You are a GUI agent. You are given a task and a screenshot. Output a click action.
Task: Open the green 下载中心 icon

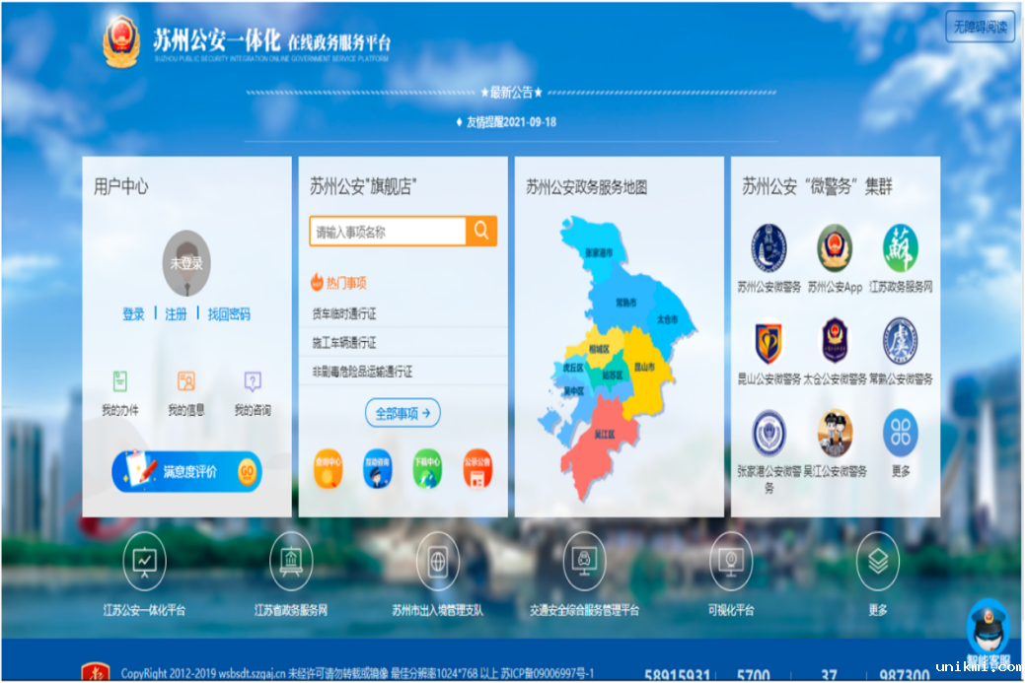pyautogui.click(x=427, y=468)
